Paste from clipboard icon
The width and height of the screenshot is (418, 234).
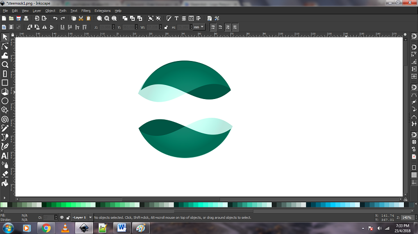(x=88, y=18)
